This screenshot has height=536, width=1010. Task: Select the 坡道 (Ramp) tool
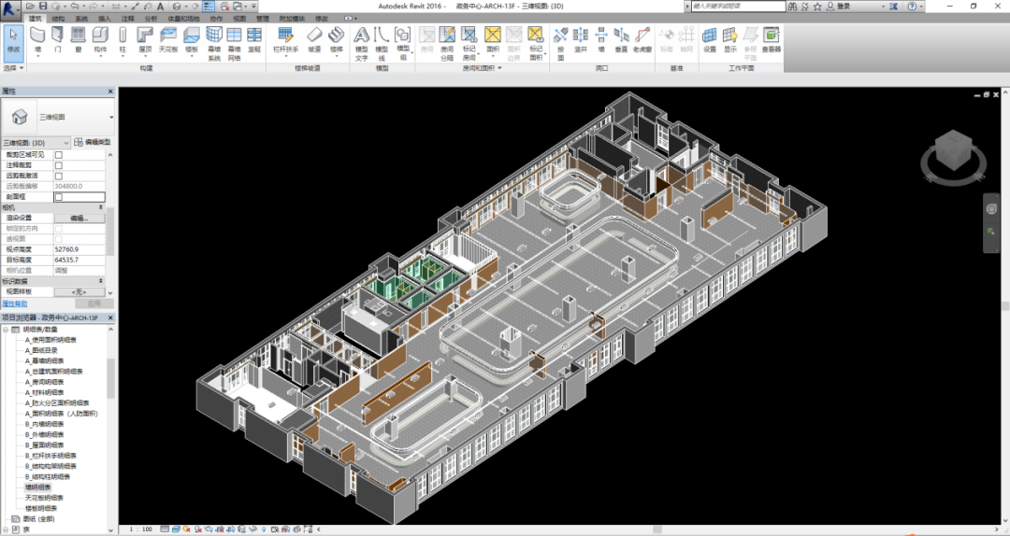coord(313,40)
